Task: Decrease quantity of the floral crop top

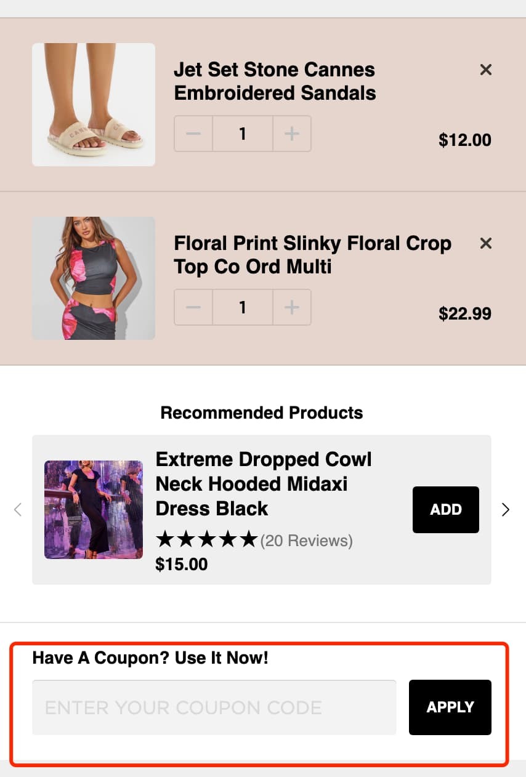Action: (193, 307)
